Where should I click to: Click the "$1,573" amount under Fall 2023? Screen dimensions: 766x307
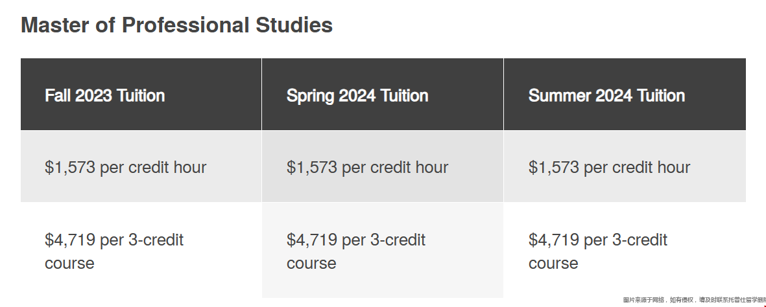tap(70, 167)
